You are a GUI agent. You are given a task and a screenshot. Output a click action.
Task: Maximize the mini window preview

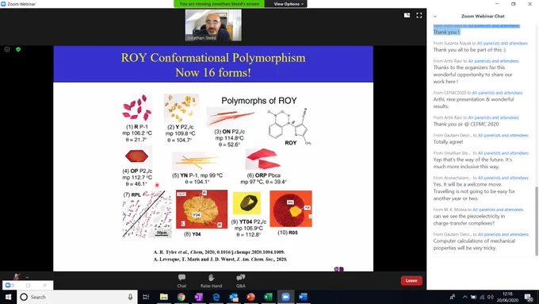coord(29,286)
